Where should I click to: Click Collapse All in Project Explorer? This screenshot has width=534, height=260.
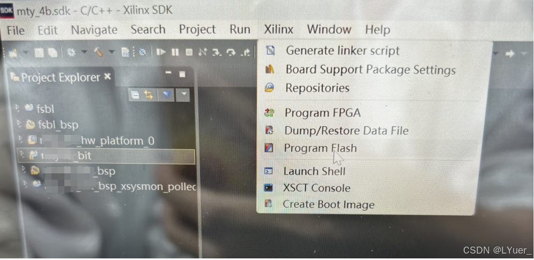135,96
